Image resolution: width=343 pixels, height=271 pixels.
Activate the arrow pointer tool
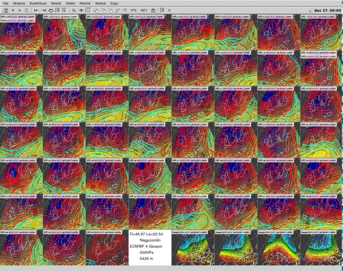(88, 11)
